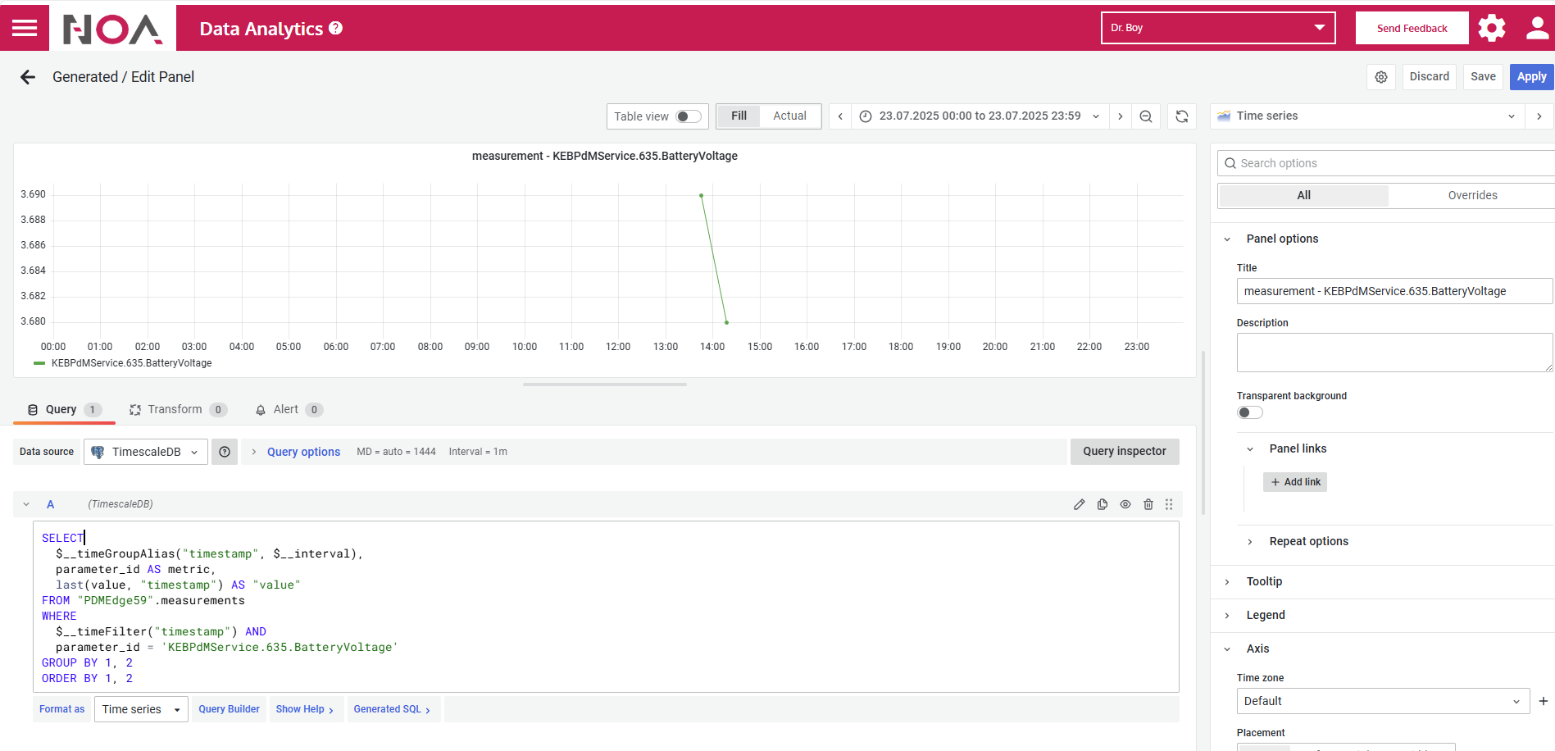Enable Transparent background switch

(x=1249, y=412)
